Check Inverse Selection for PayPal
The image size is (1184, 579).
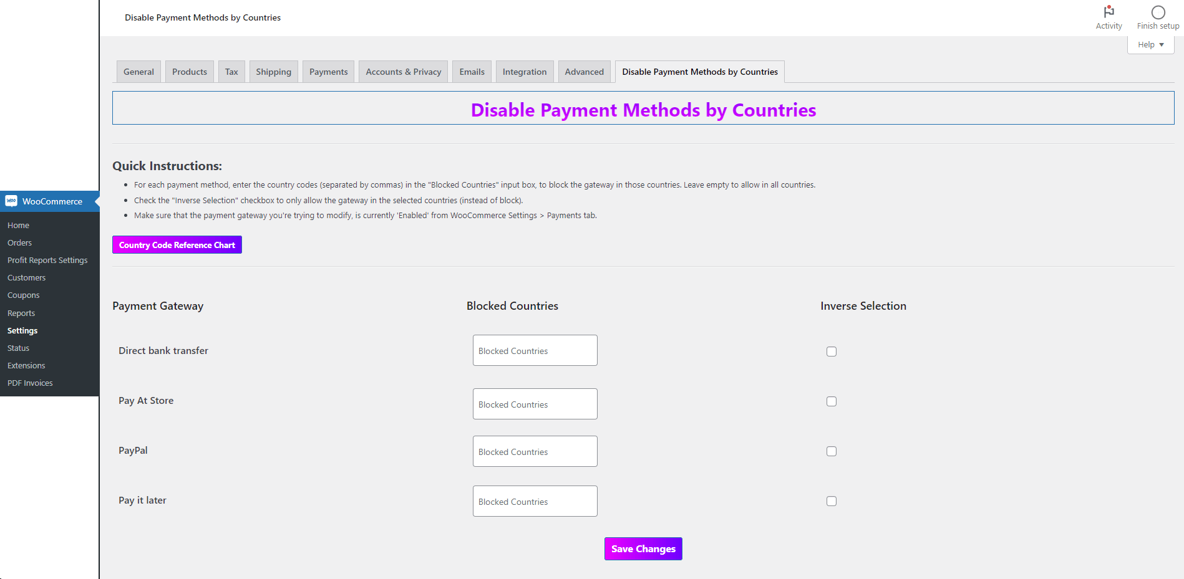tap(831, 451)
